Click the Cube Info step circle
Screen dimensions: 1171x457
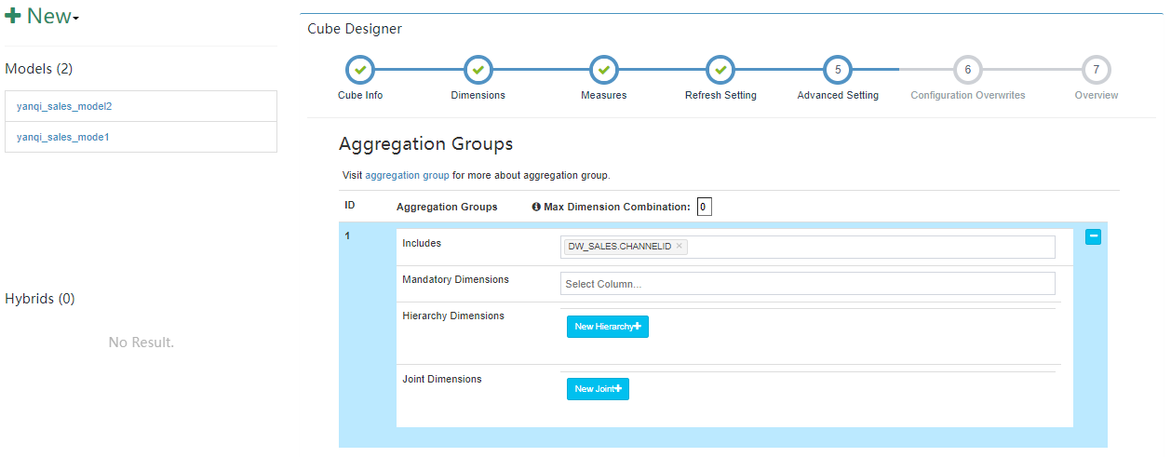click(x=360, y=70)
